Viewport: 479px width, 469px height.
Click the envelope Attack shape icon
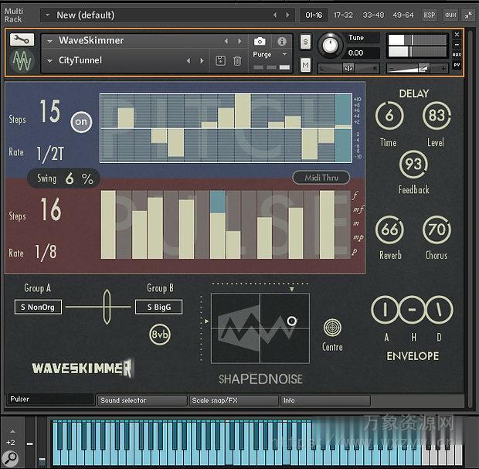(x=385, y=310)
